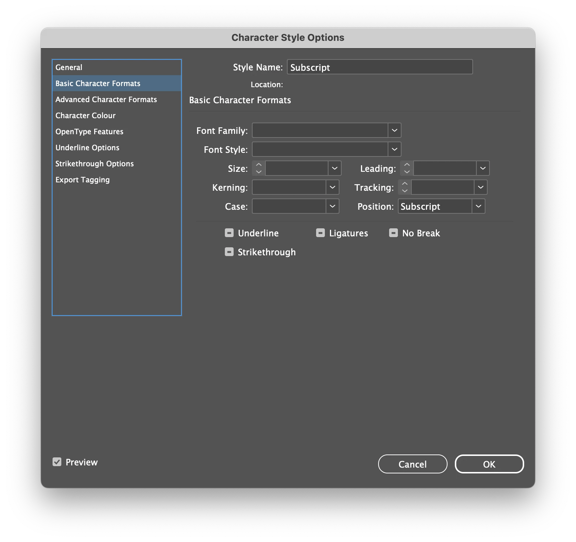
Task: Open the Leading dropdown list
Action: pos(483,168)
